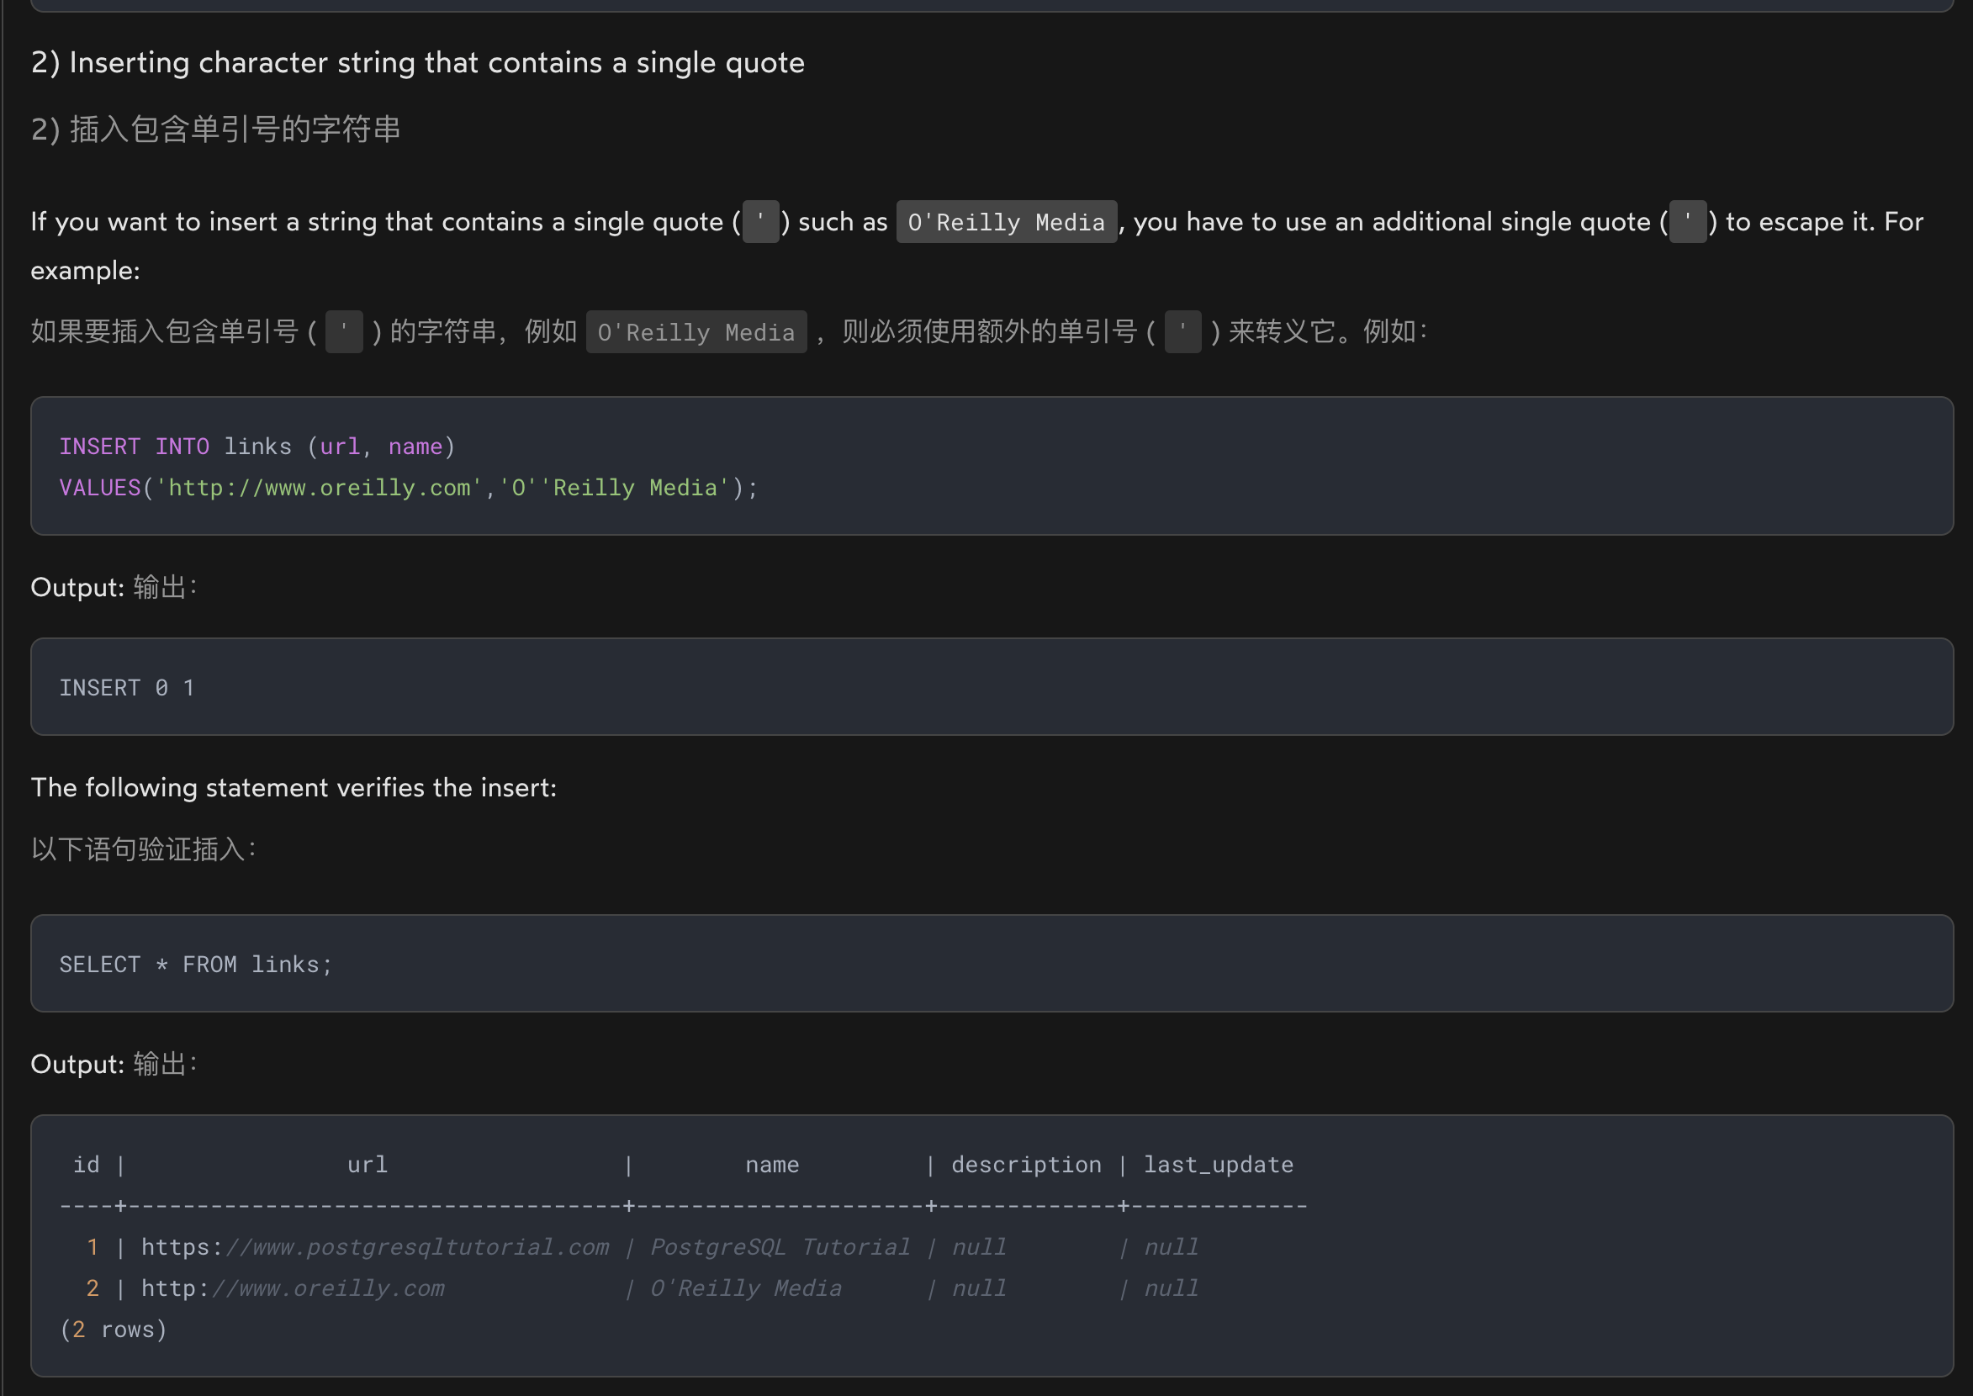The height and width of the screenshot is (1396, 1973).
Task: Click 'id' column header in result table
Action: 86,1165
